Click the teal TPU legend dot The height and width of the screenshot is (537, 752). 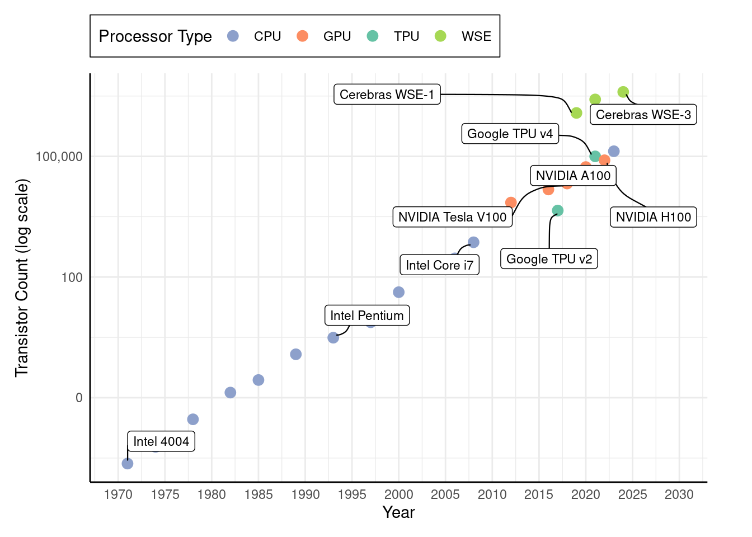[372, 36]
